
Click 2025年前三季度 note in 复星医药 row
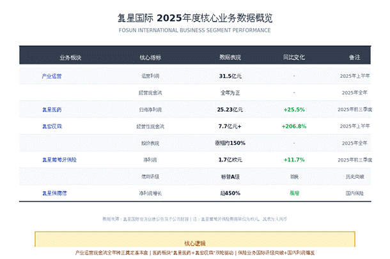(x=355, y=110)
